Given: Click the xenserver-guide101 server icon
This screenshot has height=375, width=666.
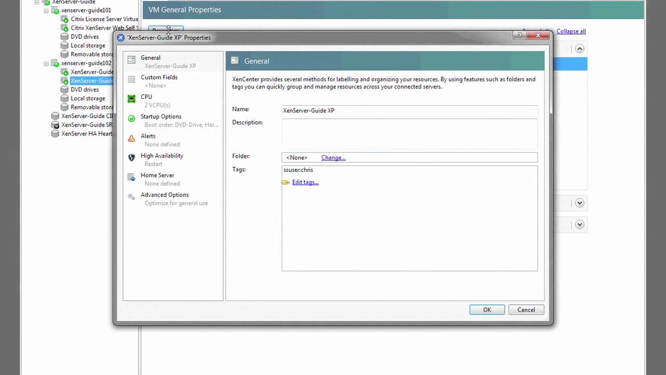Looking at the screenshot, I should 55,10.
